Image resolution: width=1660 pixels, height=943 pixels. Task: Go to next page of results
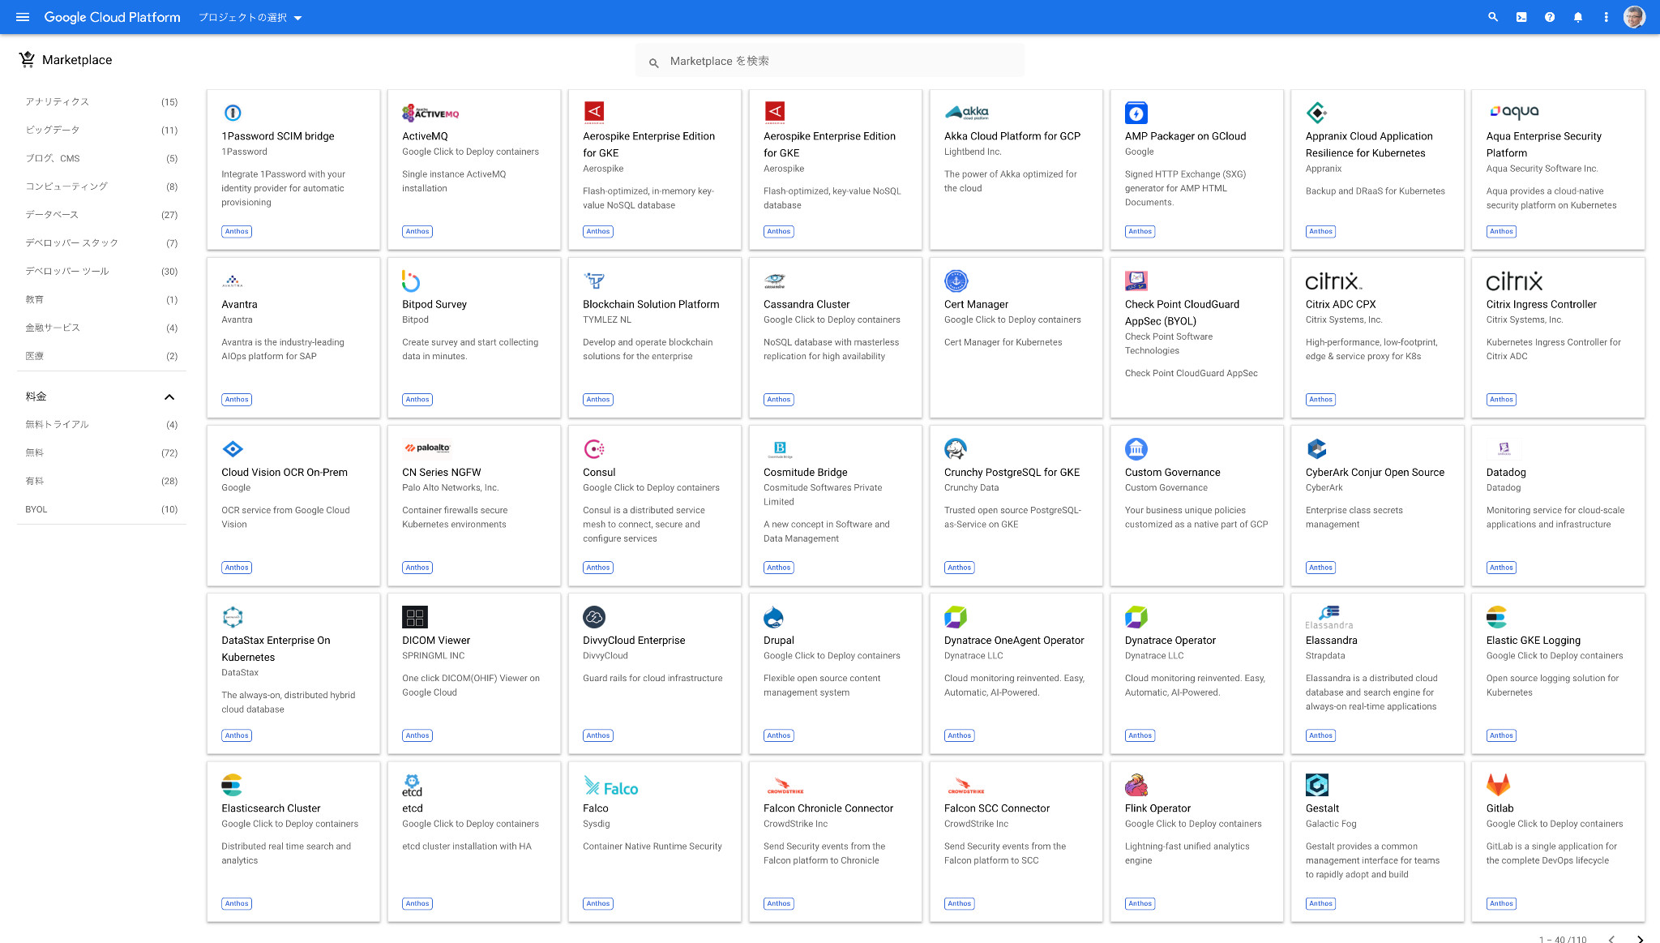tap(1639, 939)
